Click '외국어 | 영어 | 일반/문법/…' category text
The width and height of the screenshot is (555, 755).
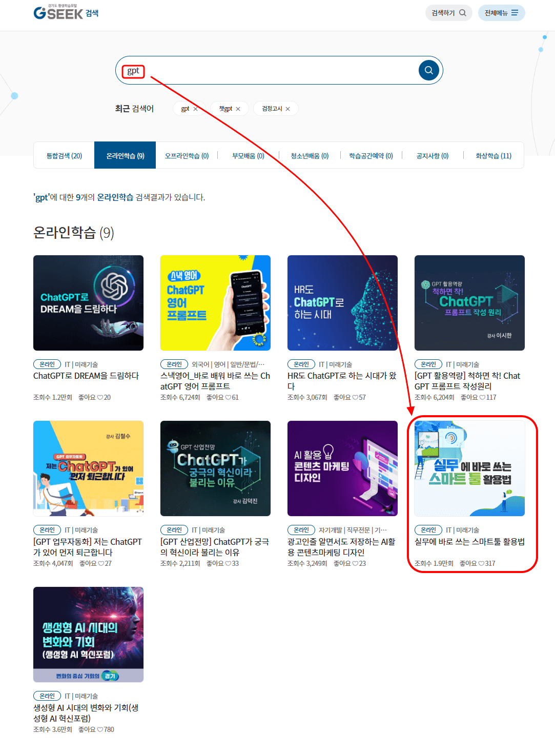coord(228,364)
